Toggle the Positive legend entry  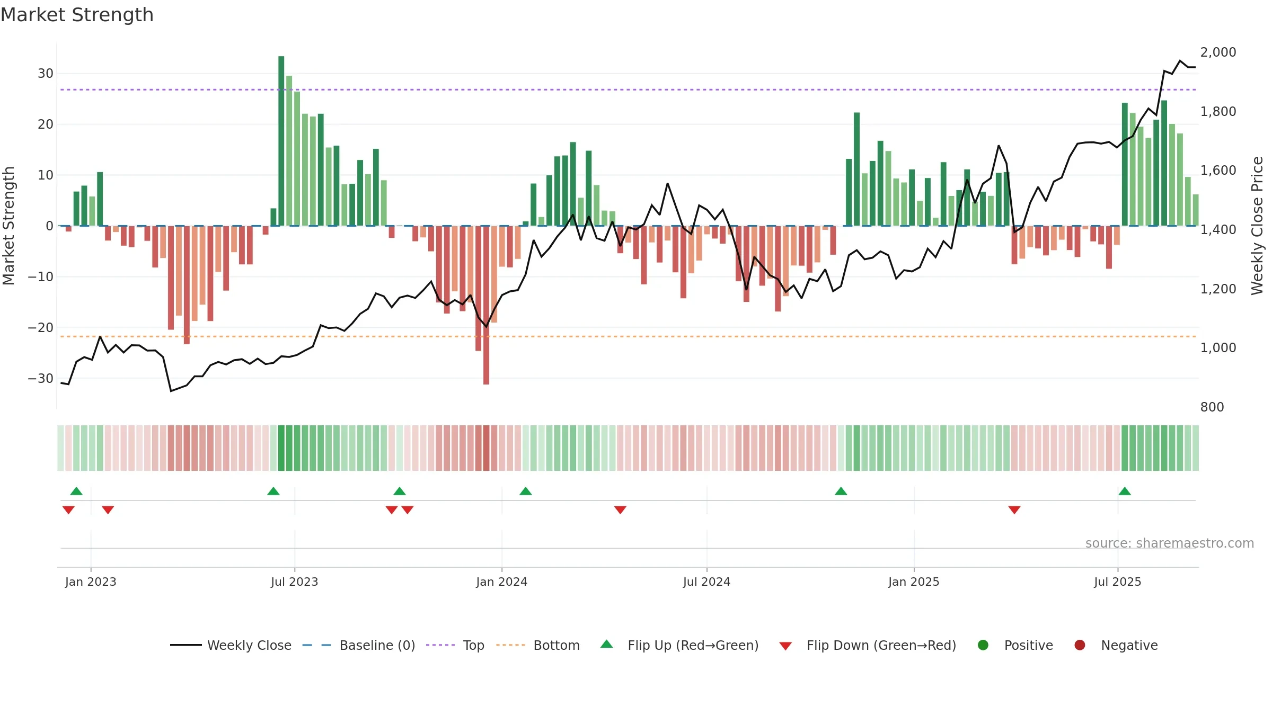pyautogui.click(x=1015, y=645)
